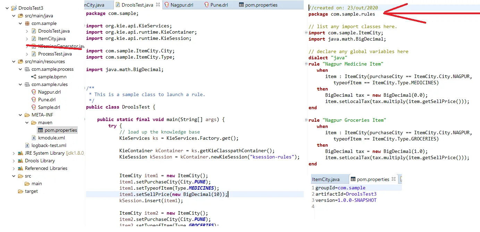Viewport: 480px width, 232px height.
Task: Click the com.sample package icon
Action: point(27,23)
